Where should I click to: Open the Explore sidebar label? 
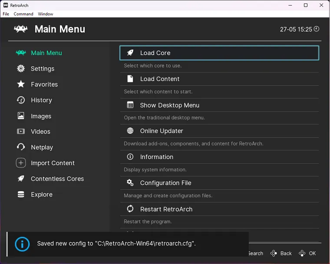coord(42,195)
